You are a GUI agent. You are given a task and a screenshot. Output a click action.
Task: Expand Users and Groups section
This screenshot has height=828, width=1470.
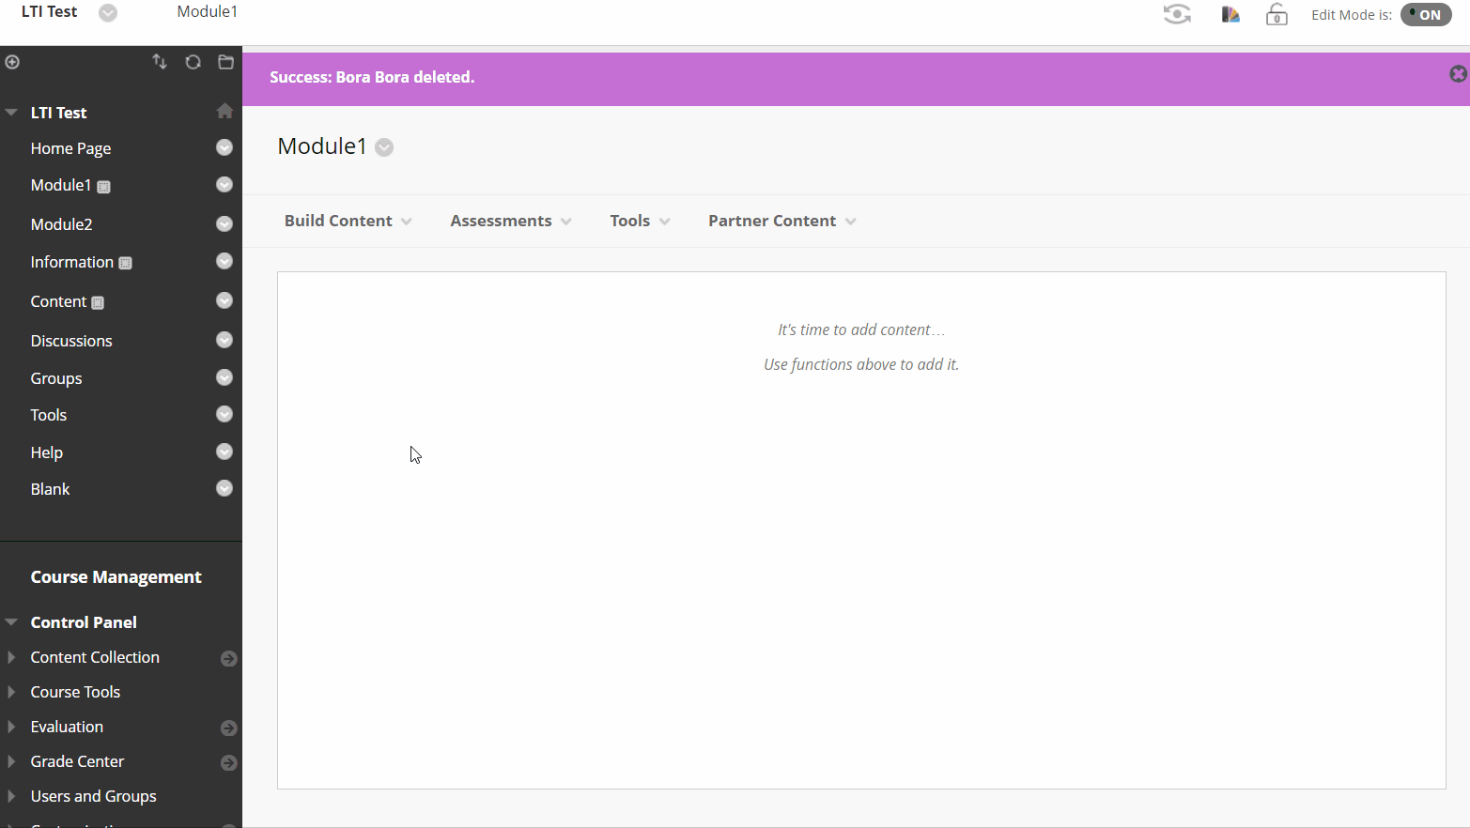click(x=11, y=796)
